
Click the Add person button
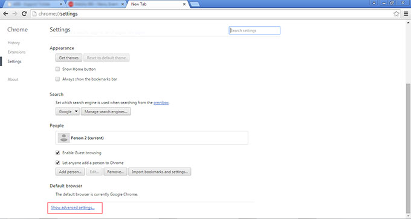70,172
